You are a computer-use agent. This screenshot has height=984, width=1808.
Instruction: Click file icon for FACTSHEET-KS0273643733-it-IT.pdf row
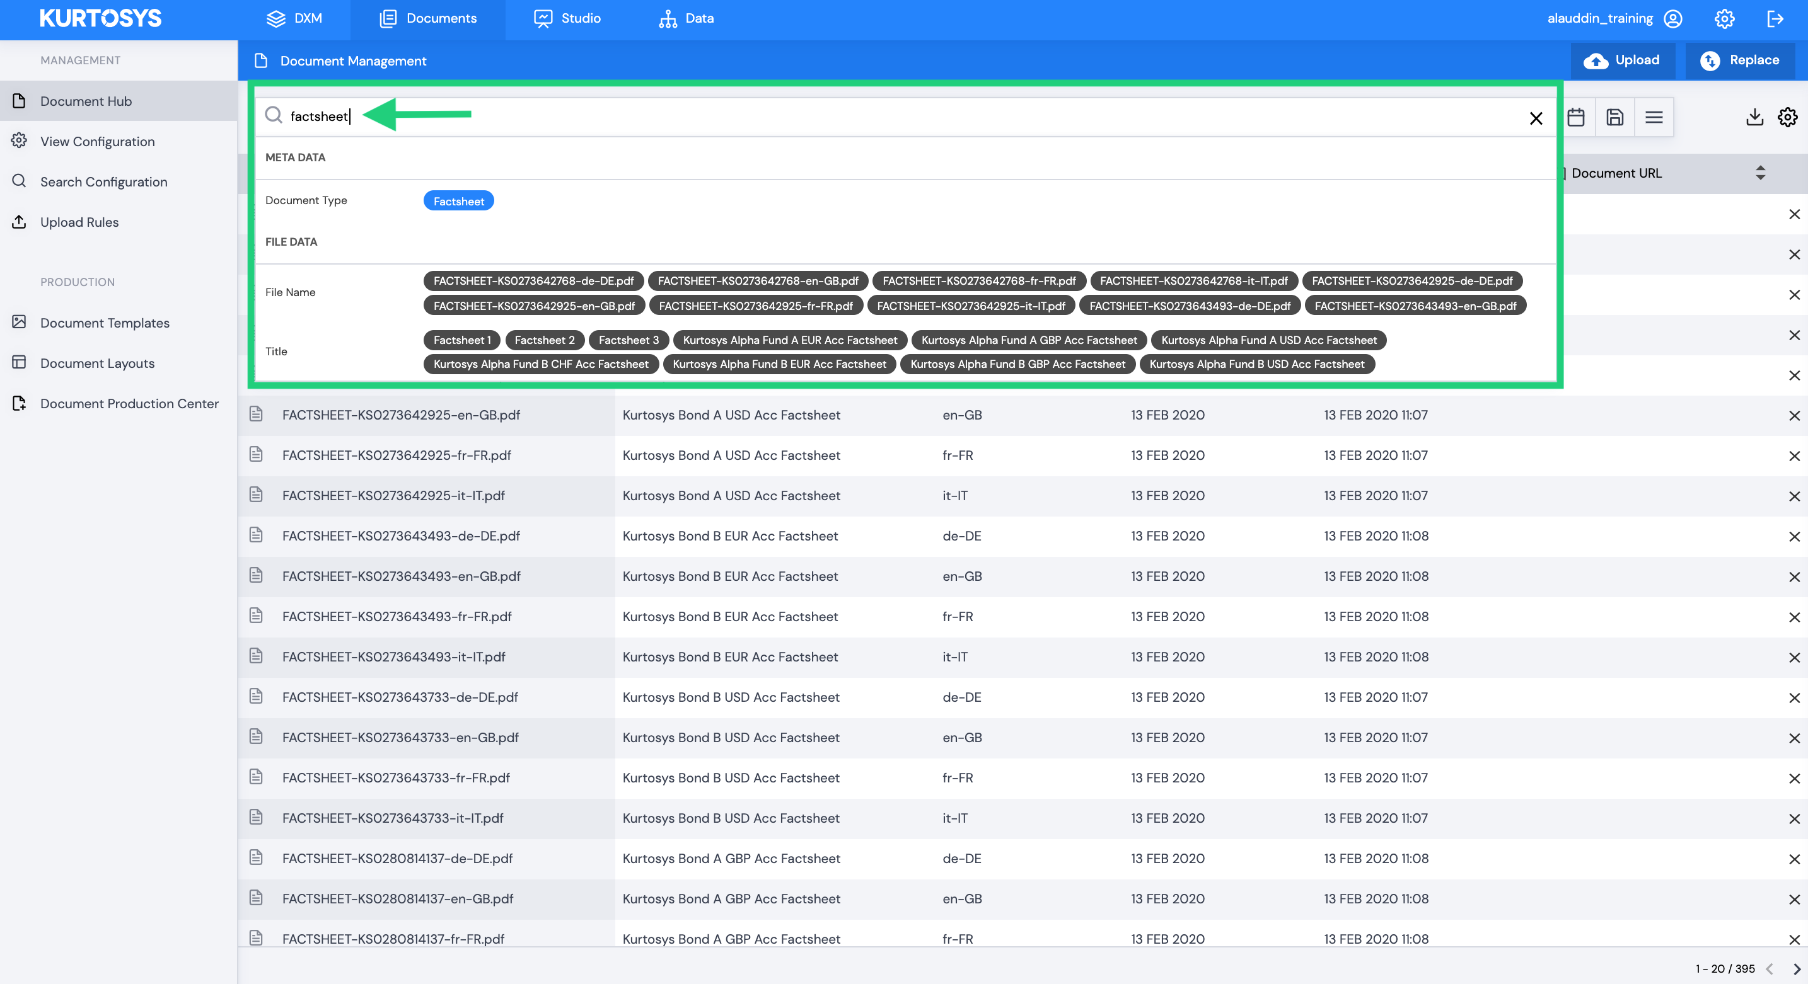click(256, 817)
